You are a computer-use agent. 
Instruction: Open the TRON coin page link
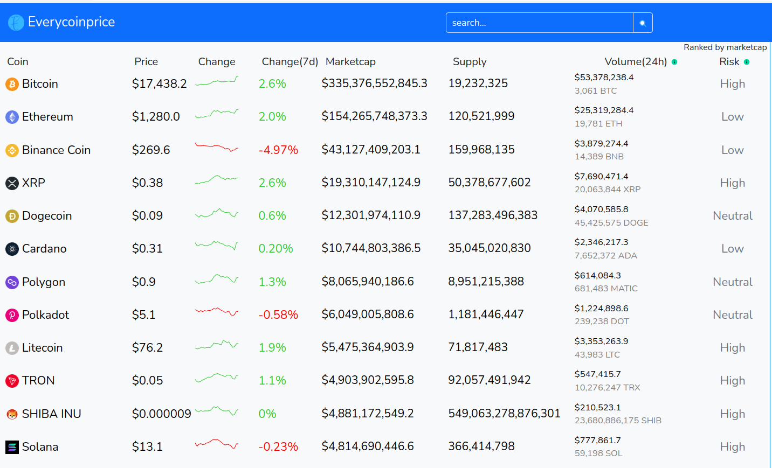tap(38, 381)
